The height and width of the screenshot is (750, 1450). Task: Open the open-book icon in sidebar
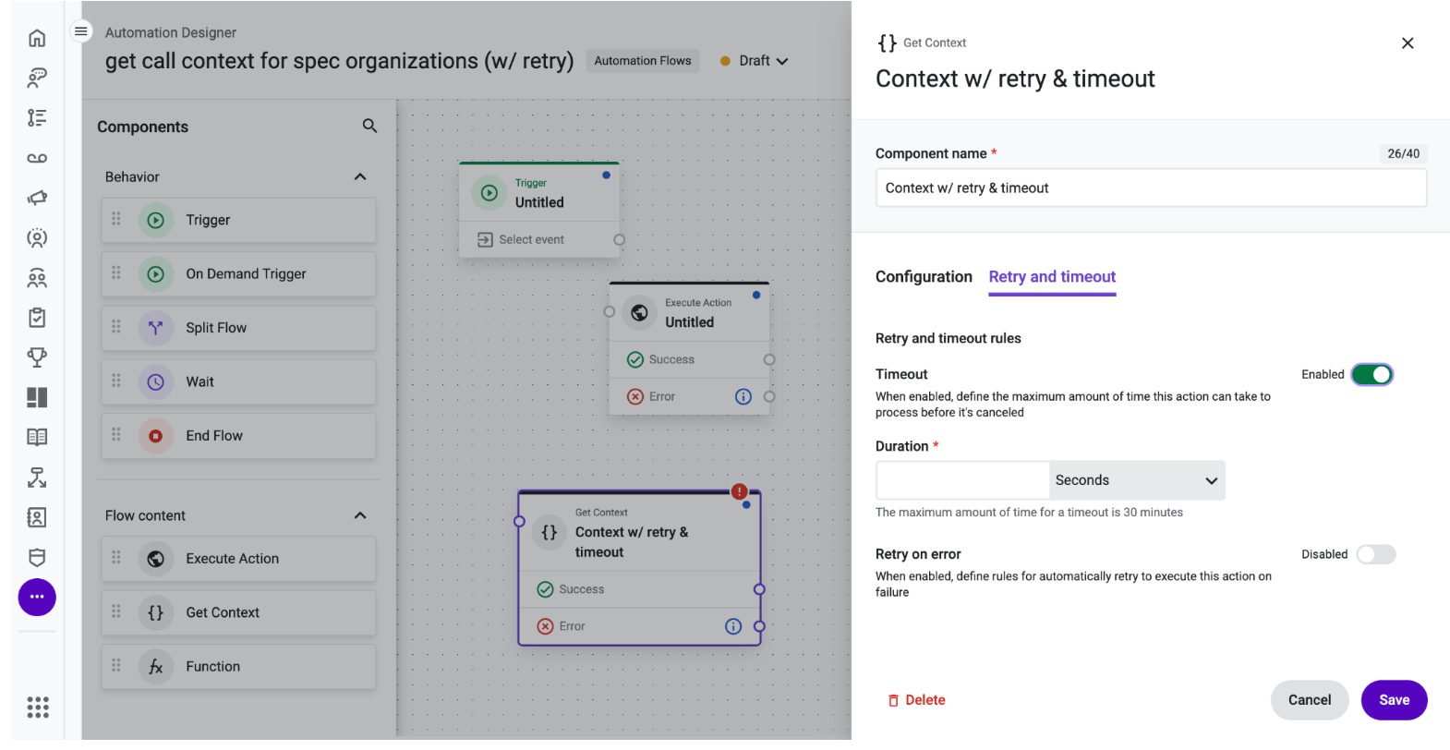(37, 437)
